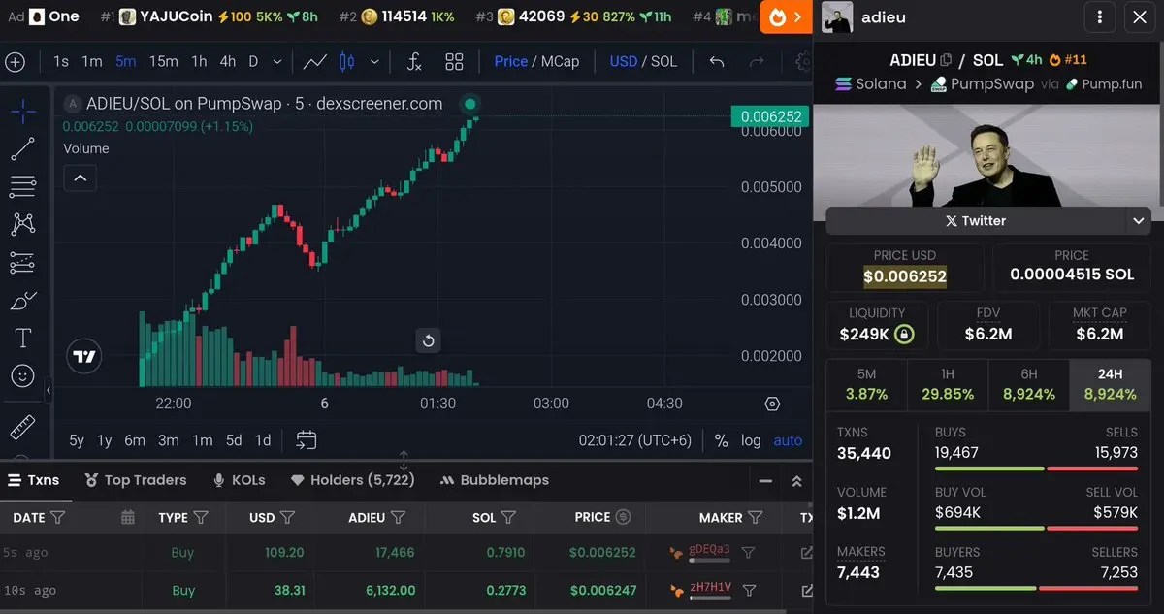The width and height of the screenshot is (1164, 614).
Task: Filter transactions by MAKER
Action: 755,517
